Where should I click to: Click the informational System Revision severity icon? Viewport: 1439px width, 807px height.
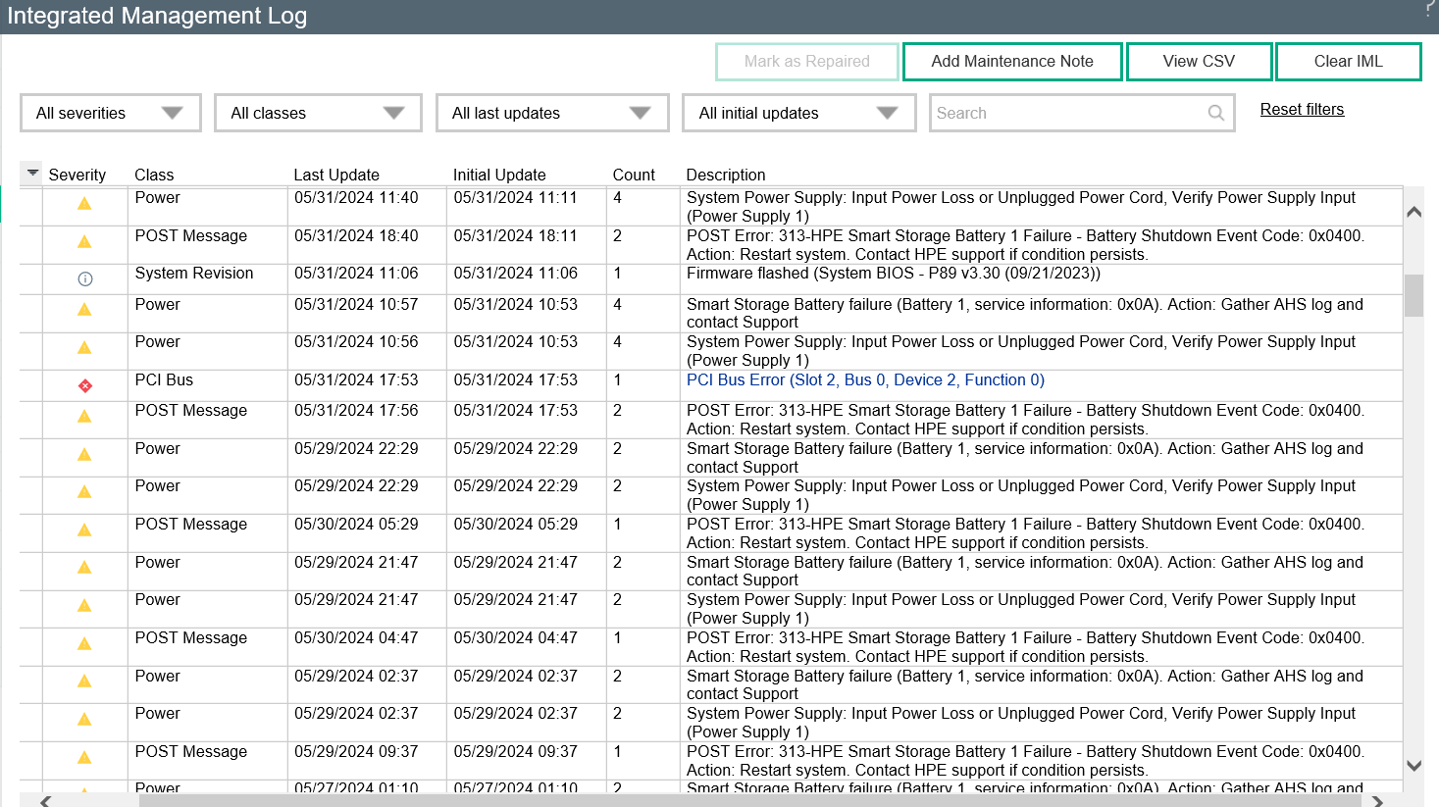pyautogui.click(x=85, y=279)
